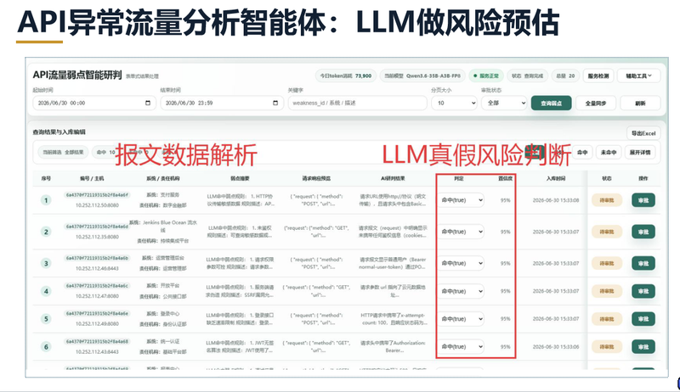Image resolution: width=680 pixels, height=392 pixels.
Task: Open row 5 verdict dropdown
Action: pos(462,319)
